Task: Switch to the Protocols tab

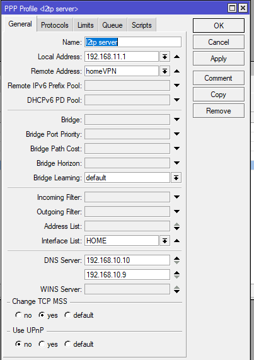Action: tap(55, 25)
